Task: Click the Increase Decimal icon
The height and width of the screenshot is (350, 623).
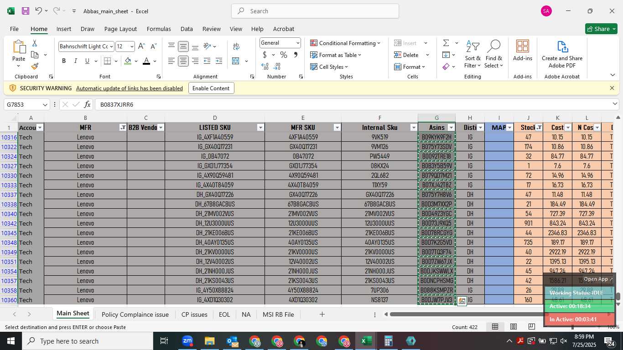Action: coord(265,67)
